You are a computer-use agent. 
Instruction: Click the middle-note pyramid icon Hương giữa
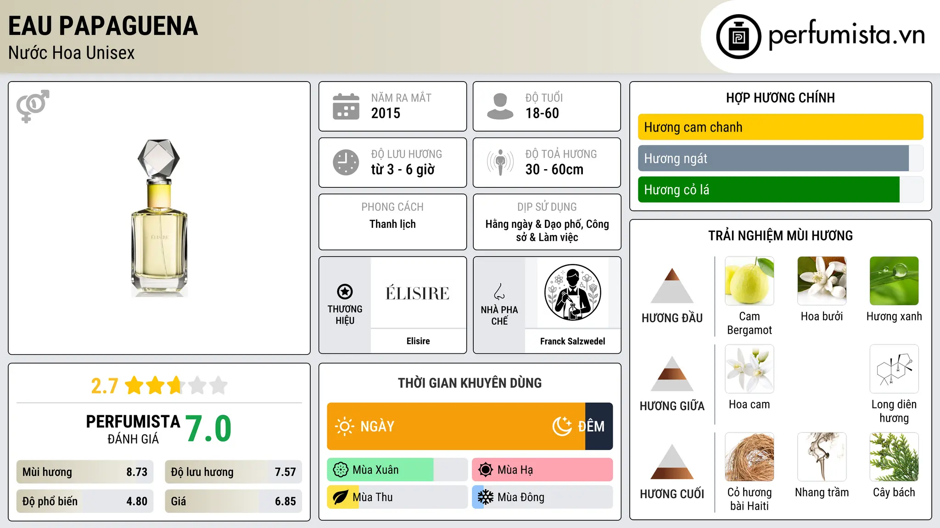point(672,374)
